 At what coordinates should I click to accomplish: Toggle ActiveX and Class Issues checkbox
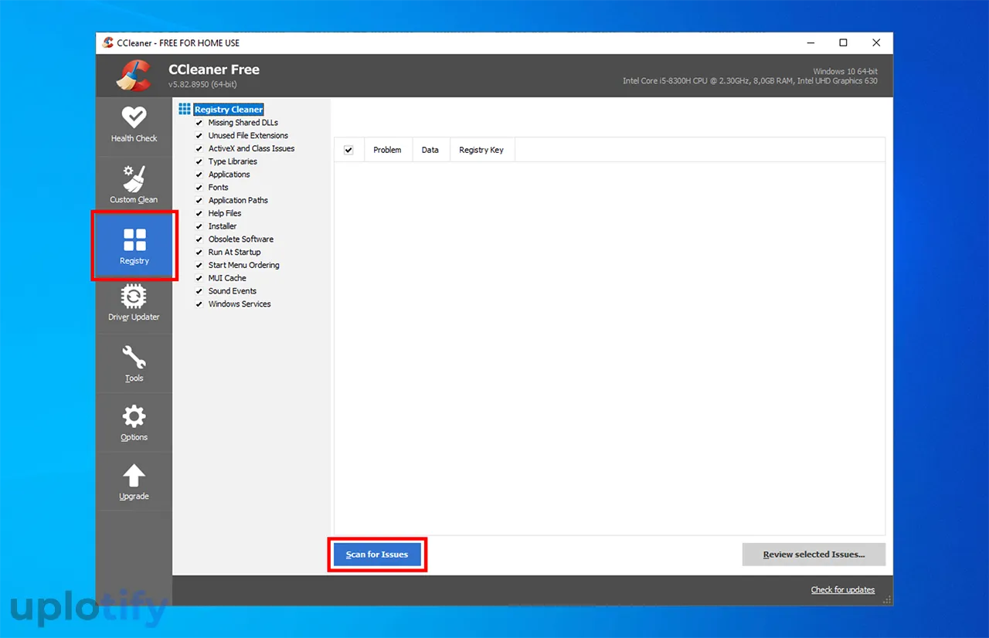pos(199,148)
